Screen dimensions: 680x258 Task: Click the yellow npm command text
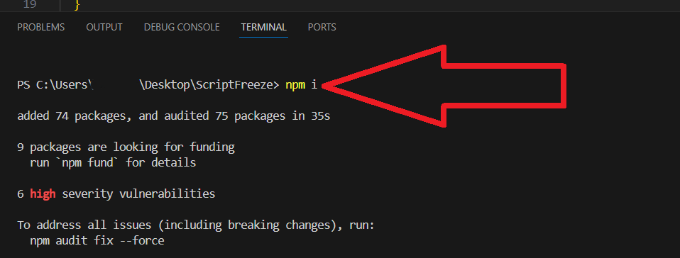click(x=295, y=85)
